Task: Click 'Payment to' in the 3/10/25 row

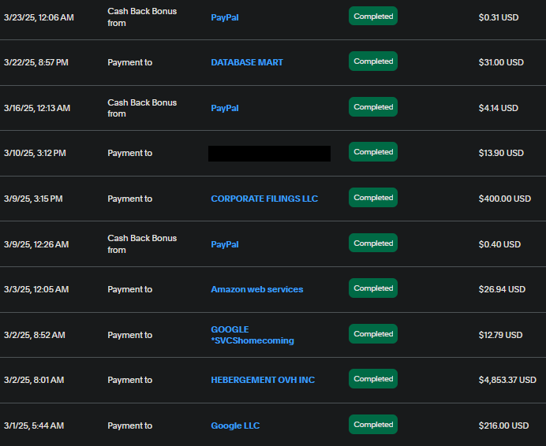Action: [x=130, y=153]
